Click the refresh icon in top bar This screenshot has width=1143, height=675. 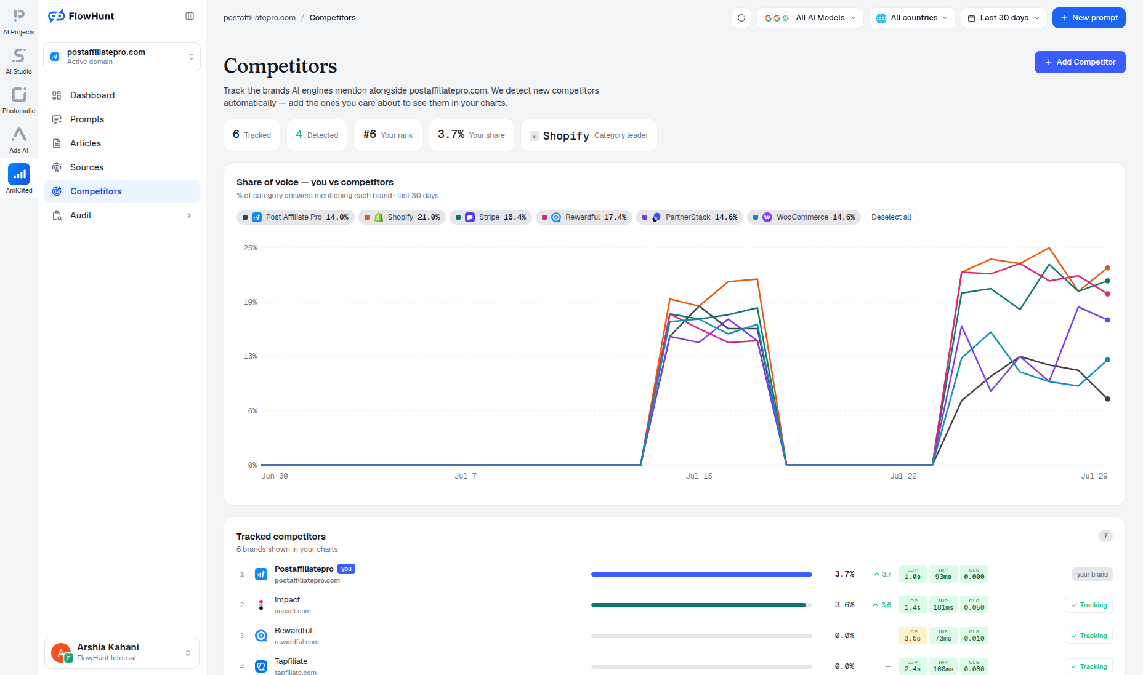(741, 18)
